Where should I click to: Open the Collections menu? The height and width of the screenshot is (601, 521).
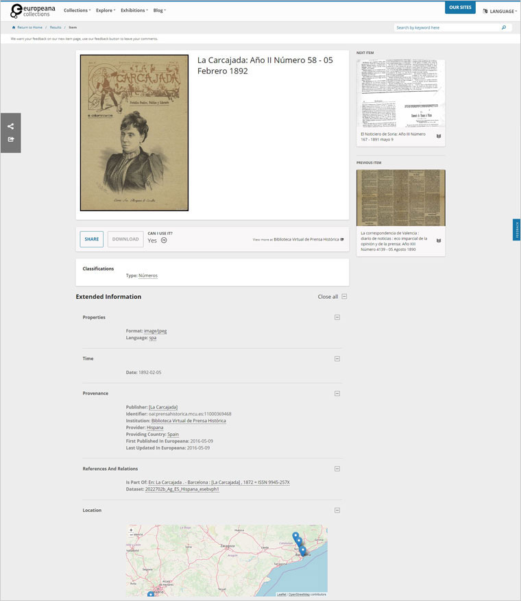coord(77,10)
